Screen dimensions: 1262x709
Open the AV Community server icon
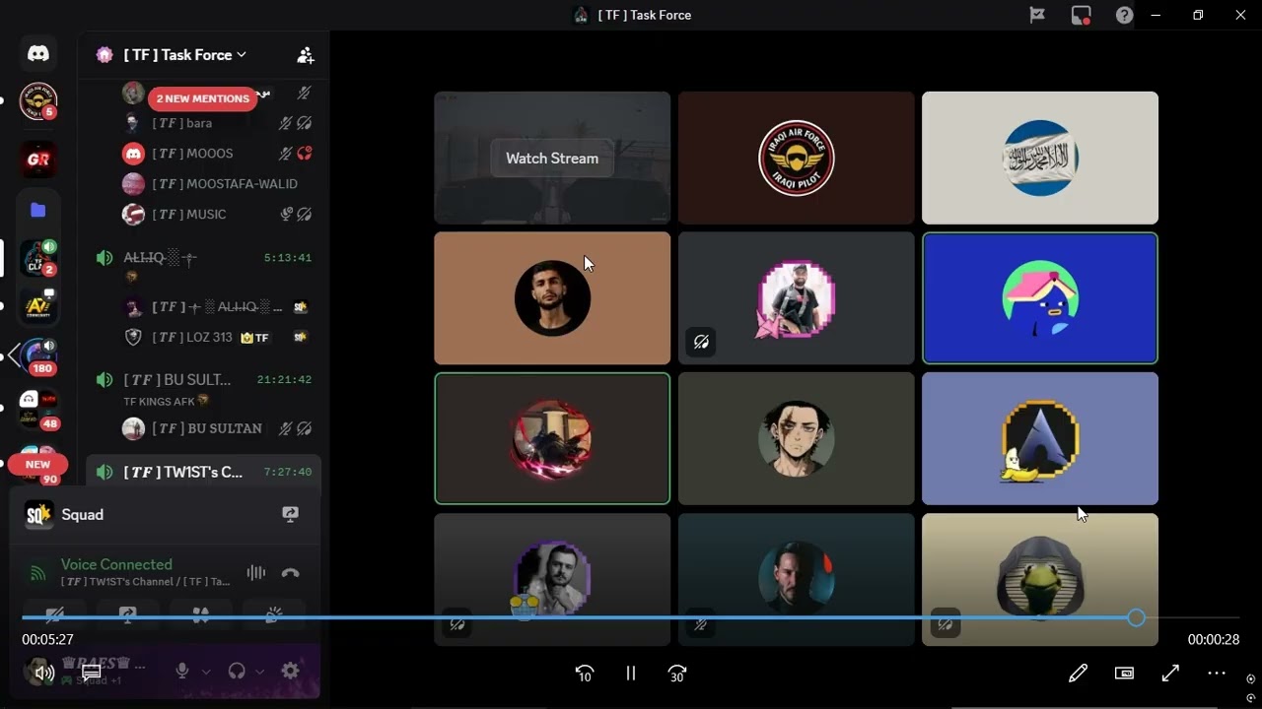coord(38,307)
